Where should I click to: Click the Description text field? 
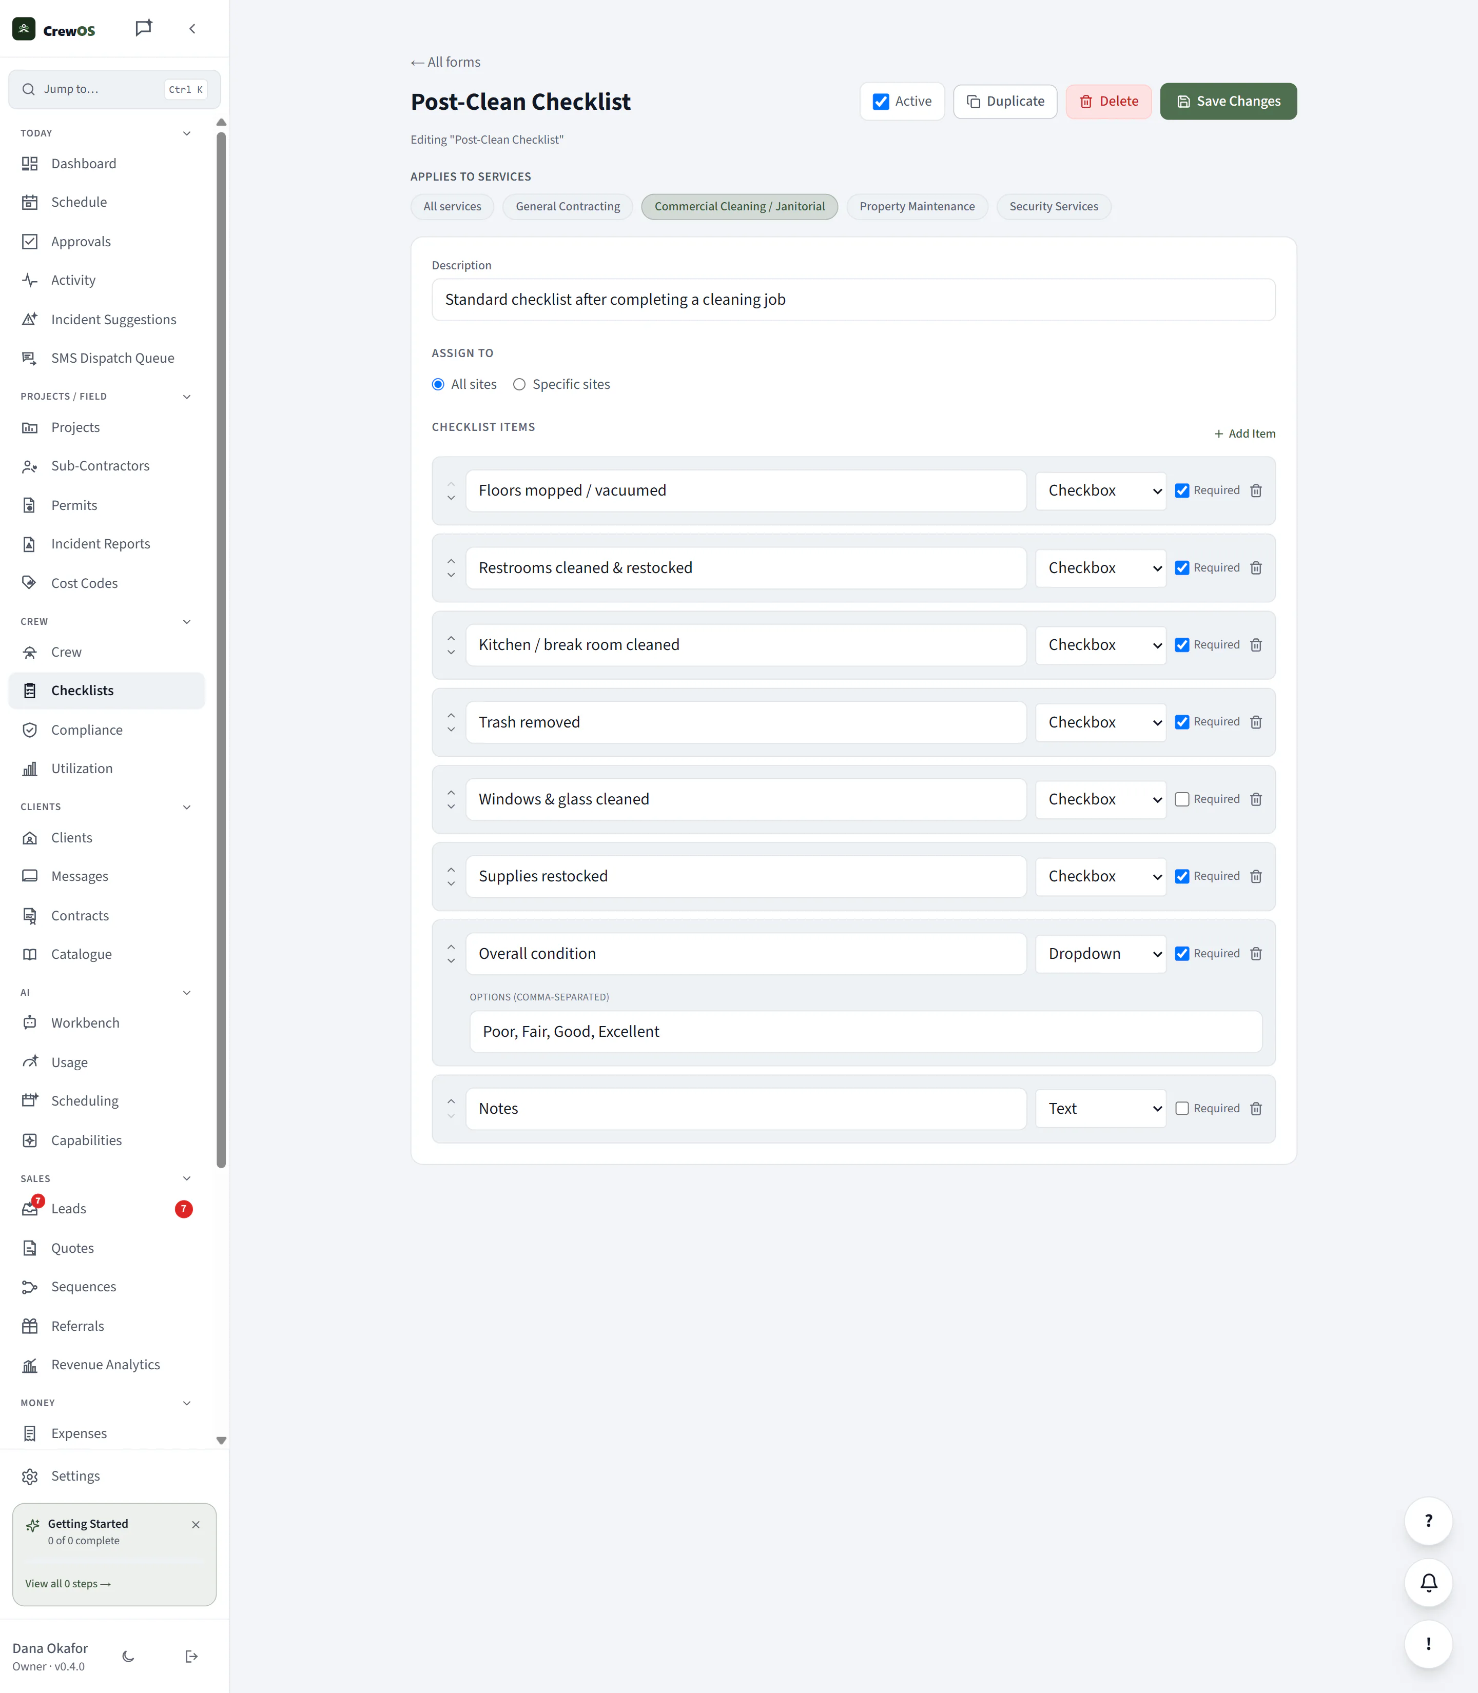click(853, 300)
